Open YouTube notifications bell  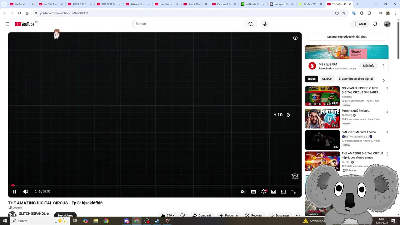pyautogui.click(x=375, y=24)
